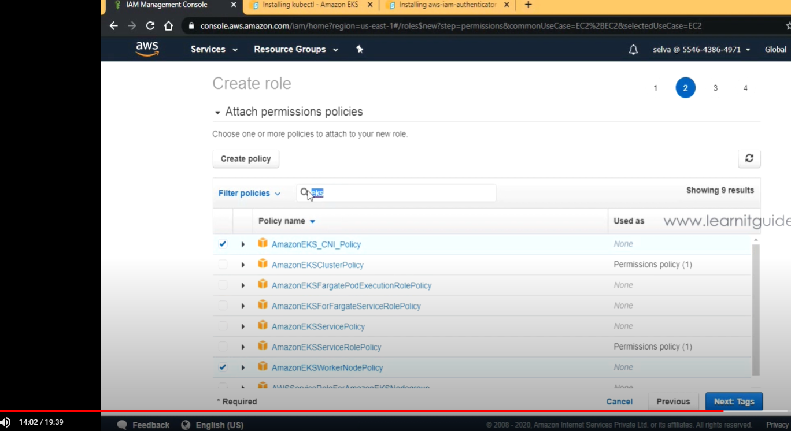Expand the AmazonEKSServicePolicy row details
The width and height of the screenshot is (791, 431).
point(243,326)
